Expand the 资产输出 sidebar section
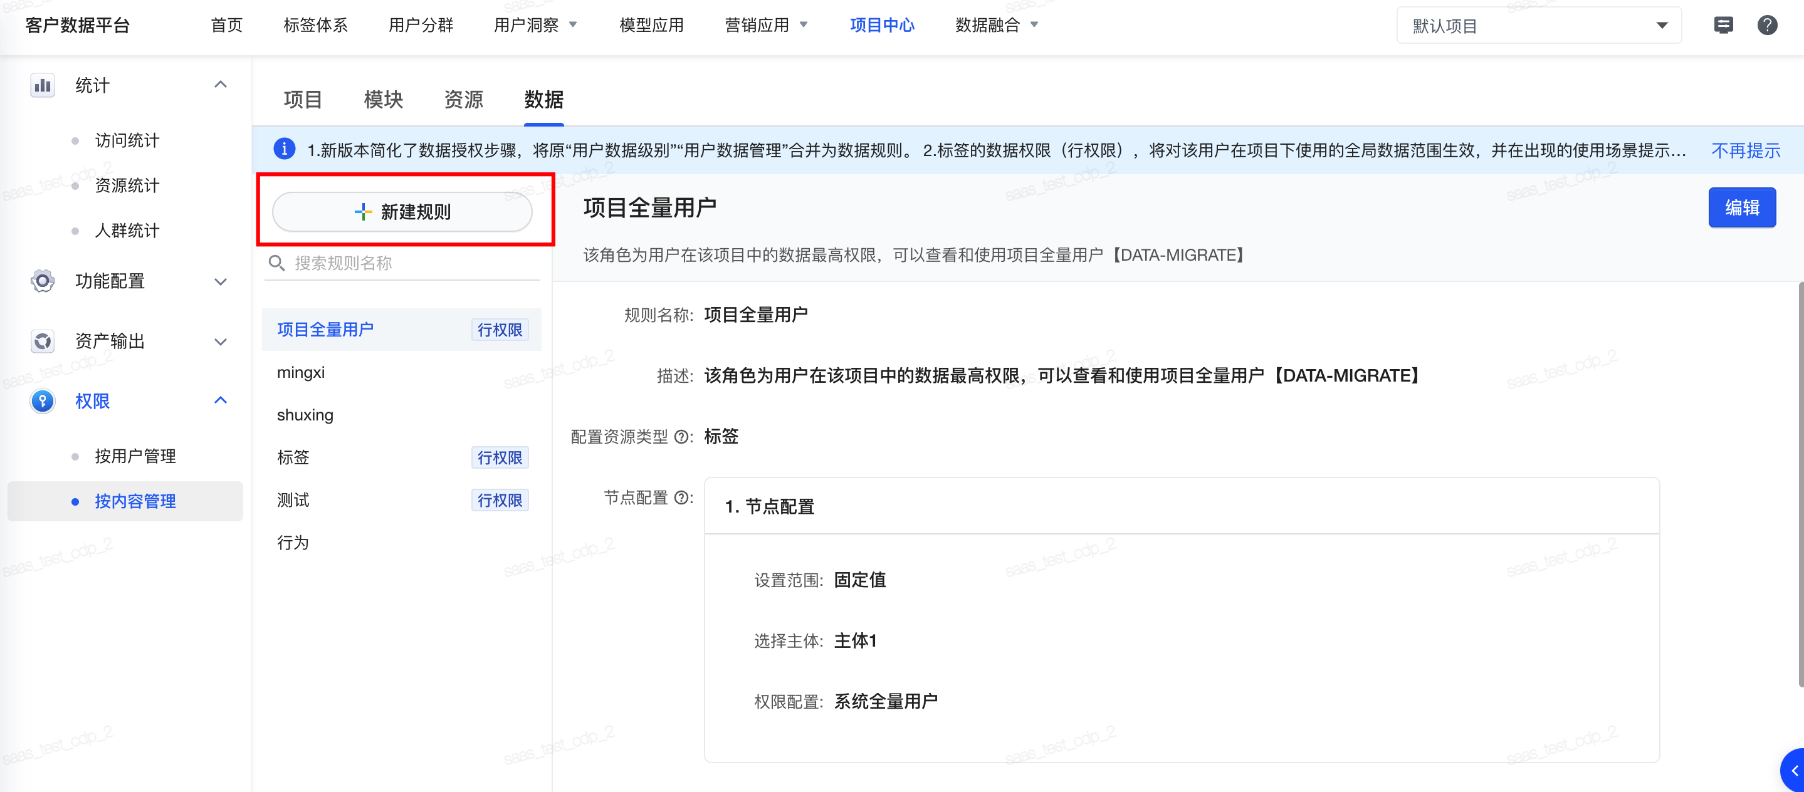The width and height of the screenshot is (1804, 792). click(x=221, y=341)
